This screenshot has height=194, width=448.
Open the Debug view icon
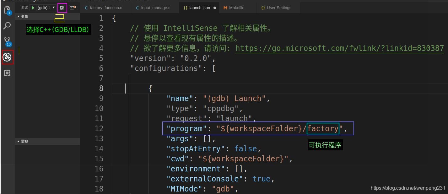tap(7, 57)
